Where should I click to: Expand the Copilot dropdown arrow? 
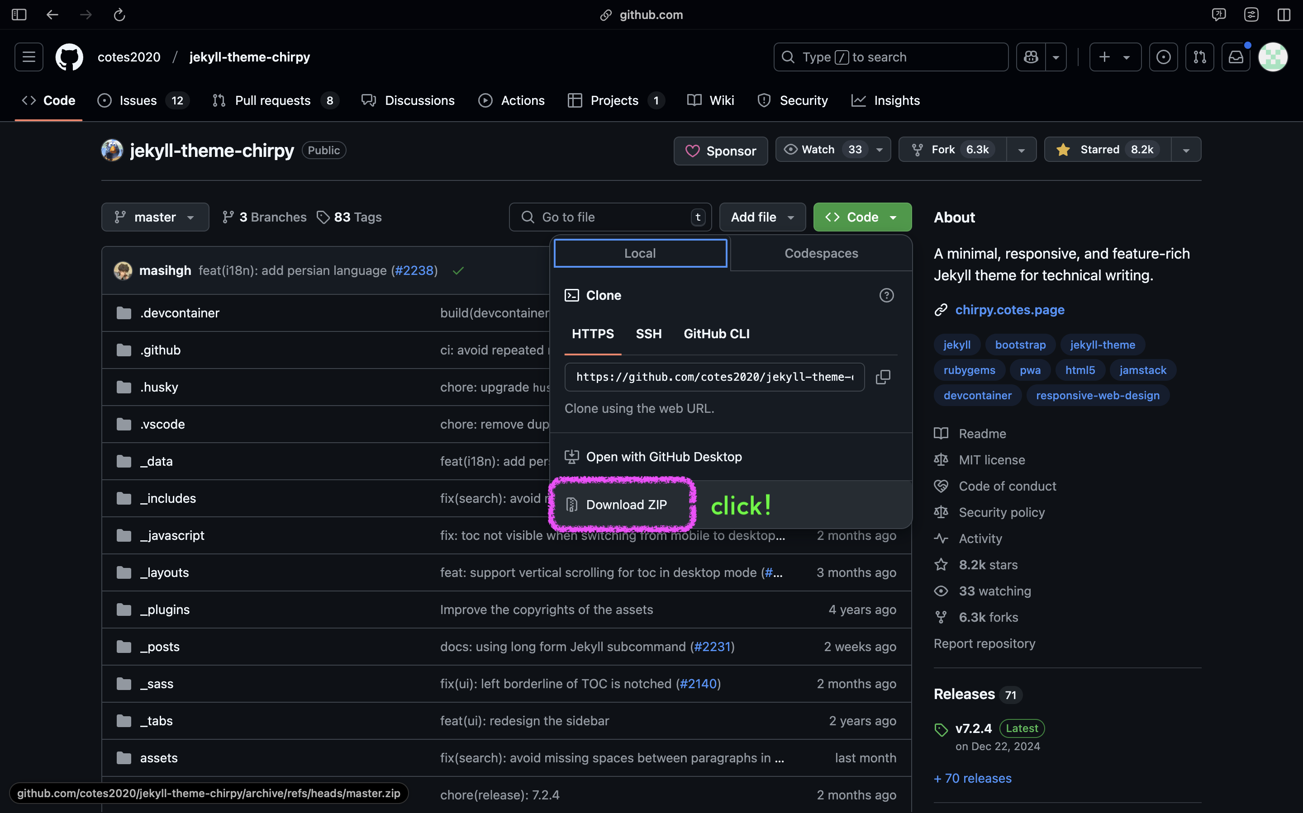point(1056,57)
